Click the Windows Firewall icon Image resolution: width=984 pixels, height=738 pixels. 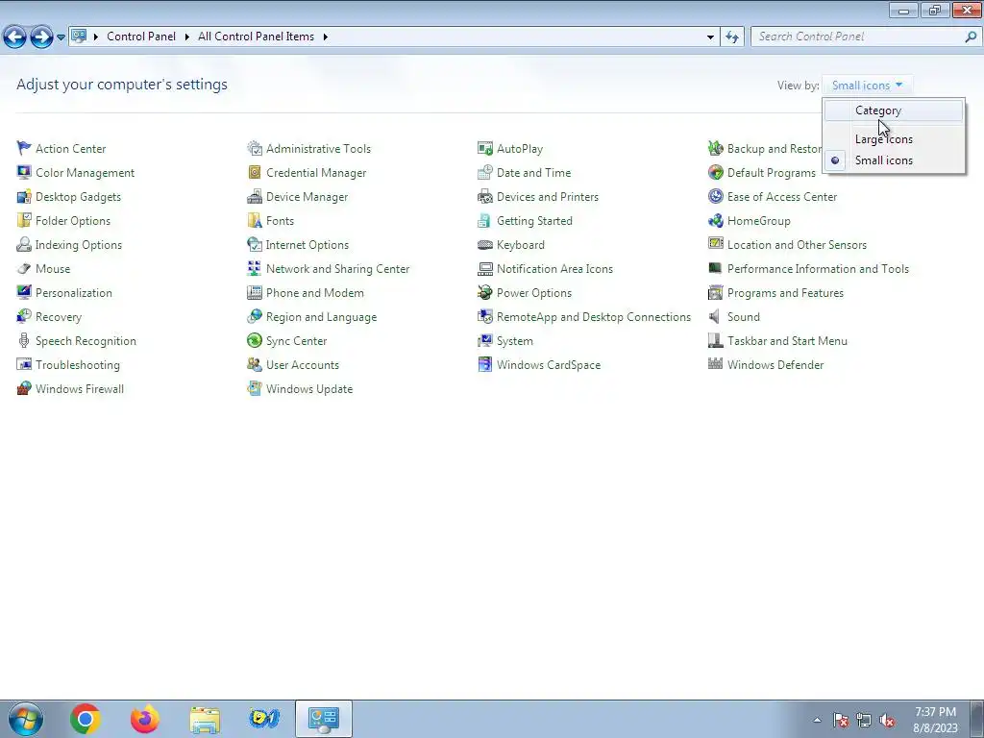[24, 388]
